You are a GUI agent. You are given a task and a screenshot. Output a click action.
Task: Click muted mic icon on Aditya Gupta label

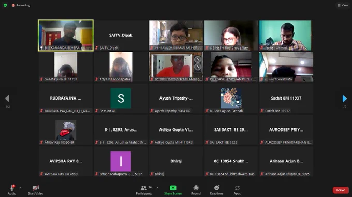pos(152,142)
